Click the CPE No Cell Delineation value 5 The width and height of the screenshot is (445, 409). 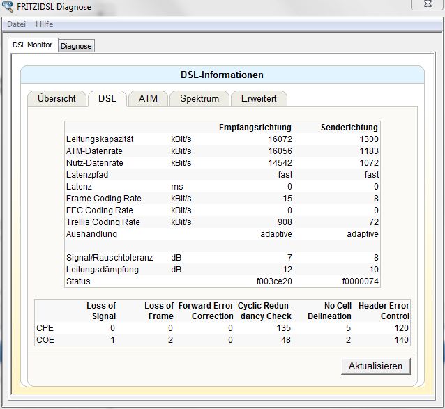click(349, 328)
